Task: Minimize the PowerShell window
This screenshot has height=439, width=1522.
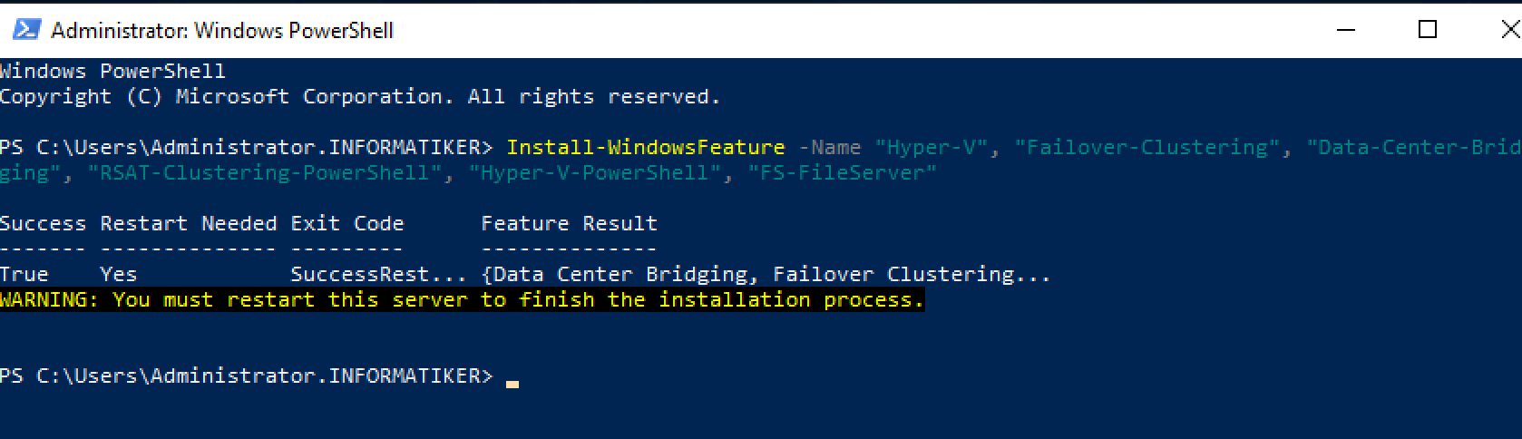Action: click(1346, 30)
